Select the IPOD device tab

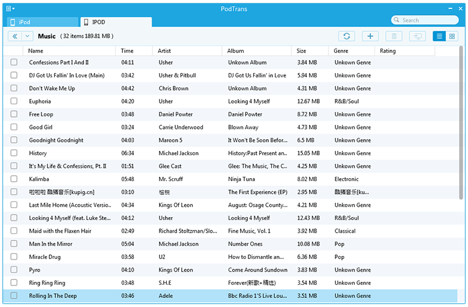116,22
